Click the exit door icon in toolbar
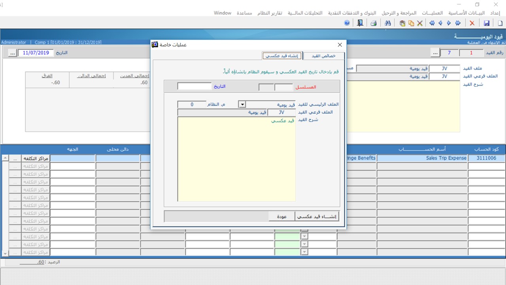This screenshot has height=285, width=506. pyautogui.click(x=360, y=23)
